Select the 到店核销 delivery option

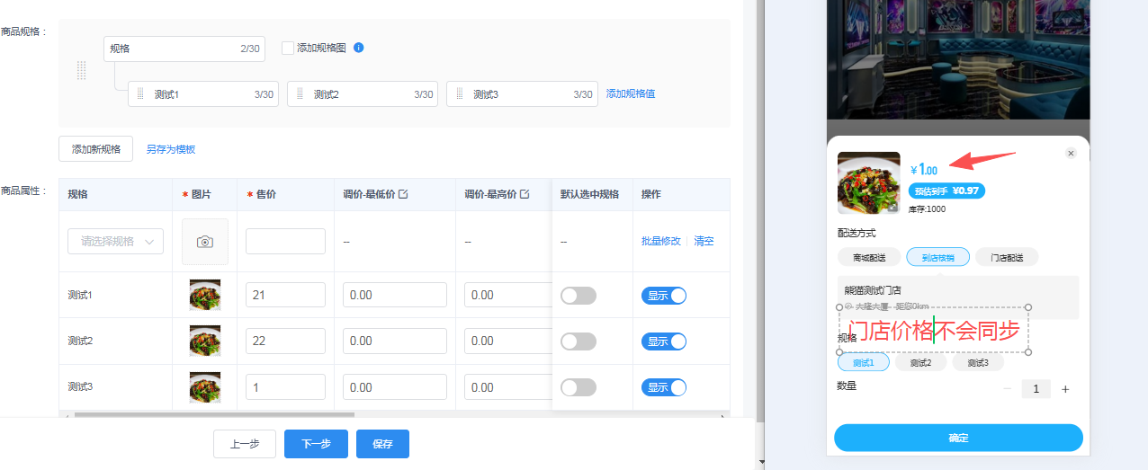click(937, 258)
